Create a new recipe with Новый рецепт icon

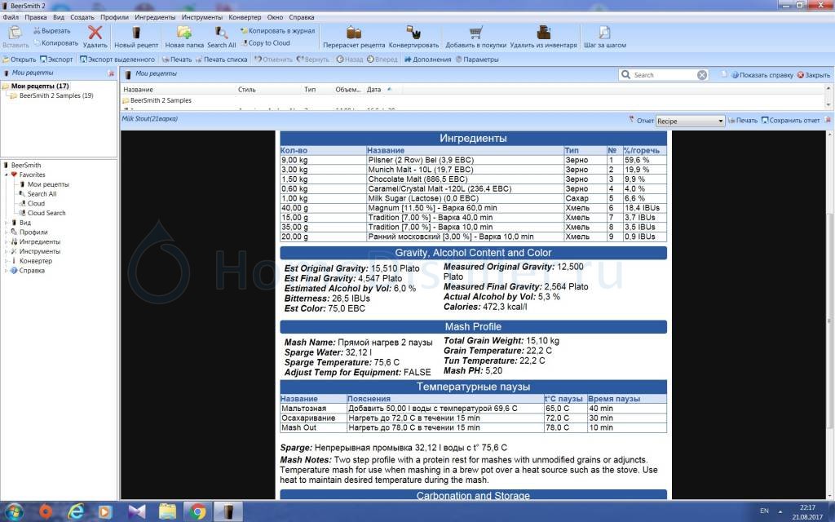[x=136, y=37]
